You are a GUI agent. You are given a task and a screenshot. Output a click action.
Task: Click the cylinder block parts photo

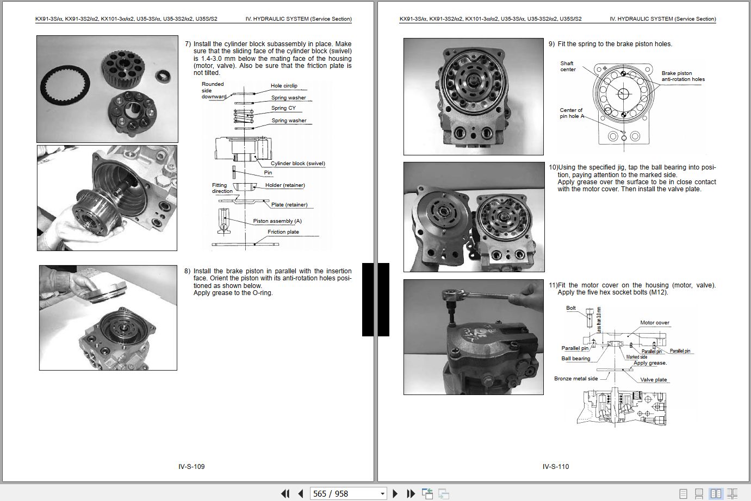point(107,89)
